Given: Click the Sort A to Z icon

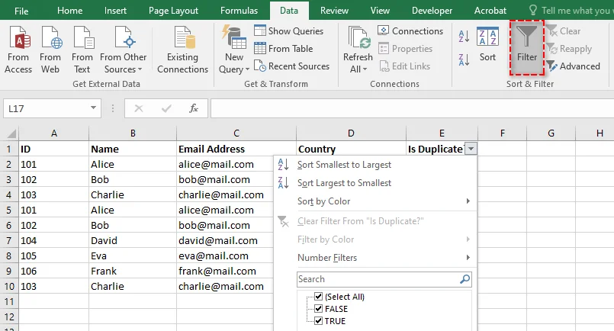Looking at the screenshot, I should [x=464, y=35].
